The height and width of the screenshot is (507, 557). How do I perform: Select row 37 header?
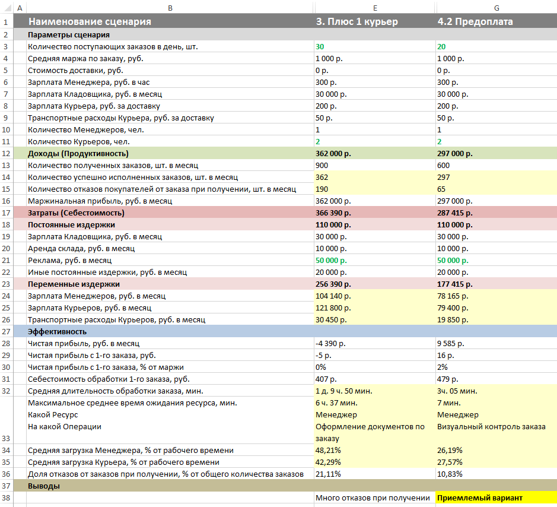[7, 486]
